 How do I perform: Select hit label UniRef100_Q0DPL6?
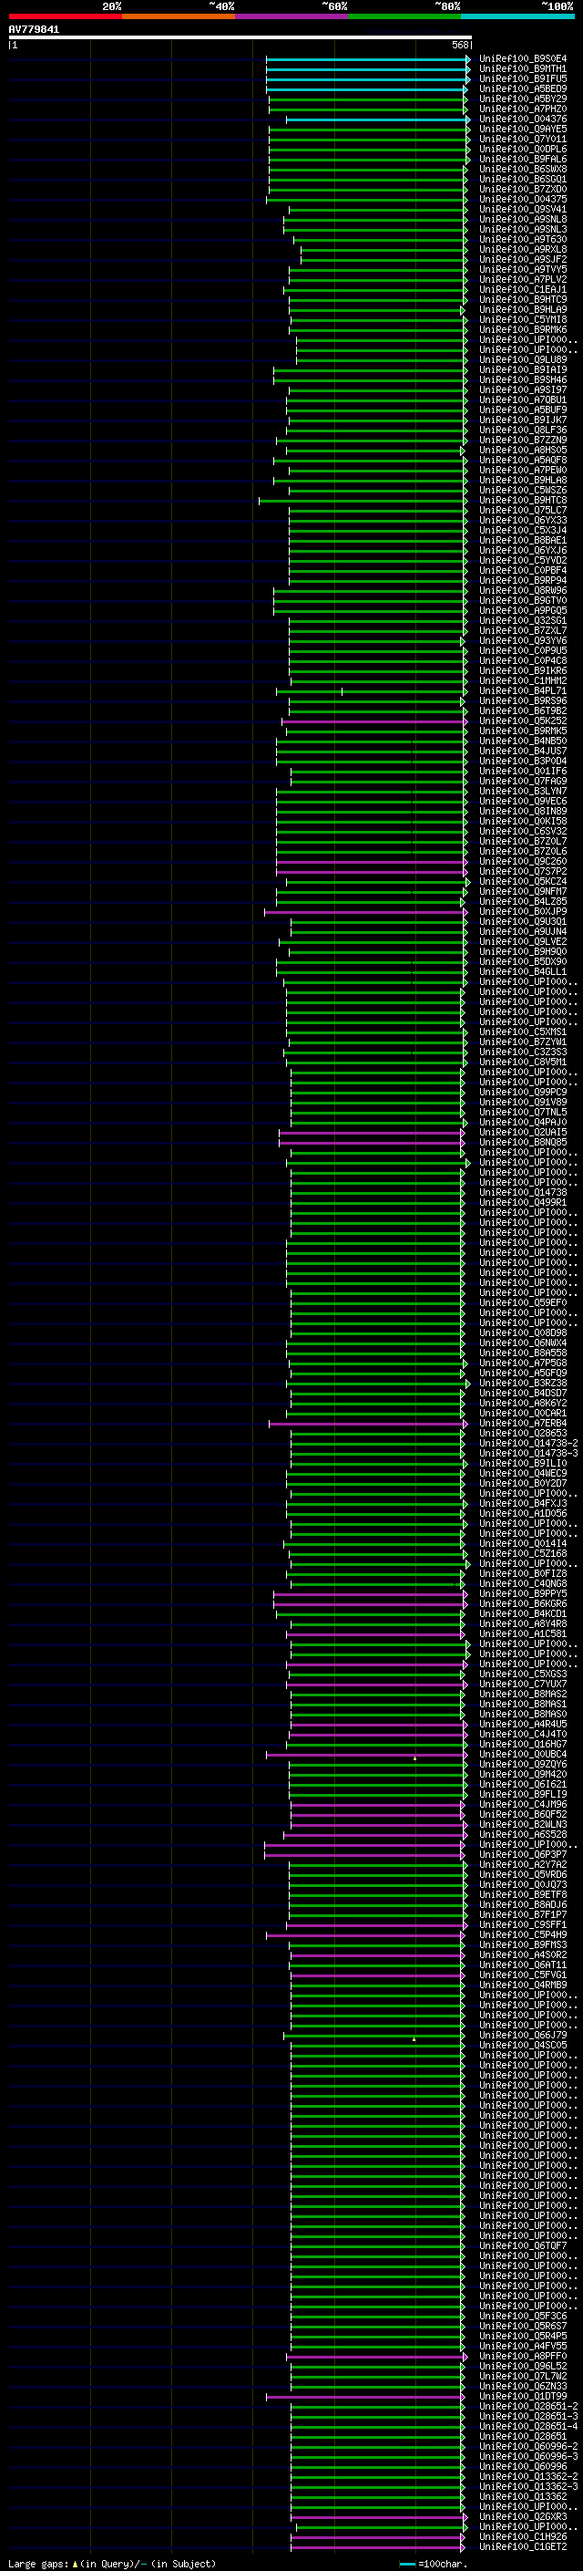pyautogui.click(x=523, y=150)
